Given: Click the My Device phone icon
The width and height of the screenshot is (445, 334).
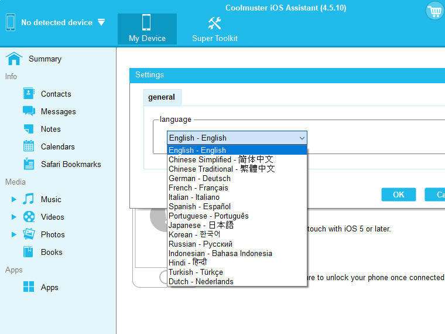Looking at the screenshot, I should 146,22.
